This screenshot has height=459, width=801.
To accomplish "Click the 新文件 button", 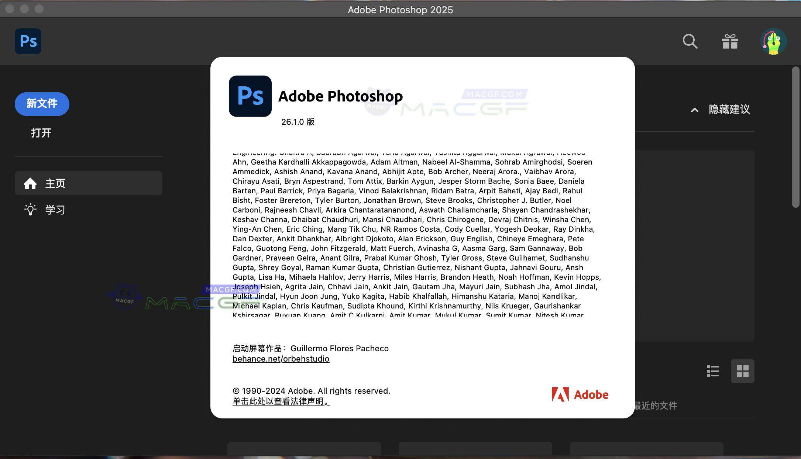I will click(x=42, y=104).
